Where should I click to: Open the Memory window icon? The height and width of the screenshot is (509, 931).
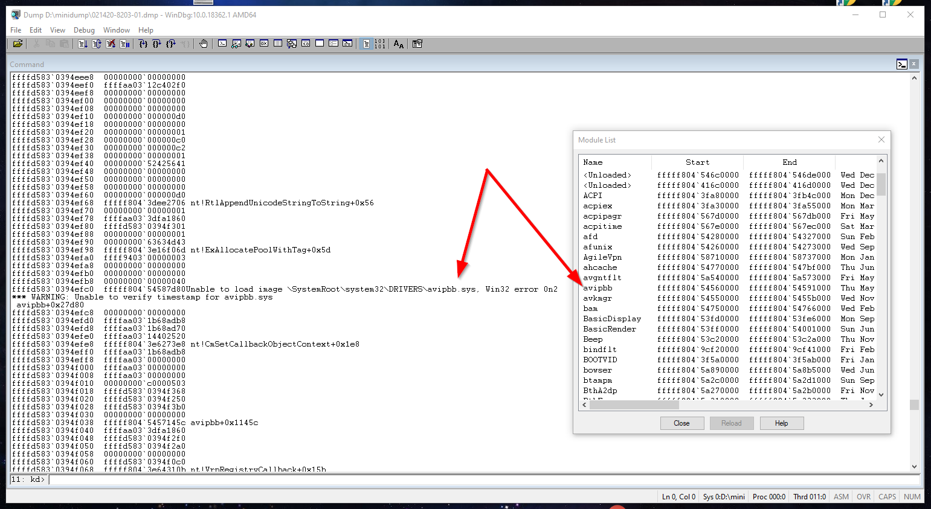(278, 43)
